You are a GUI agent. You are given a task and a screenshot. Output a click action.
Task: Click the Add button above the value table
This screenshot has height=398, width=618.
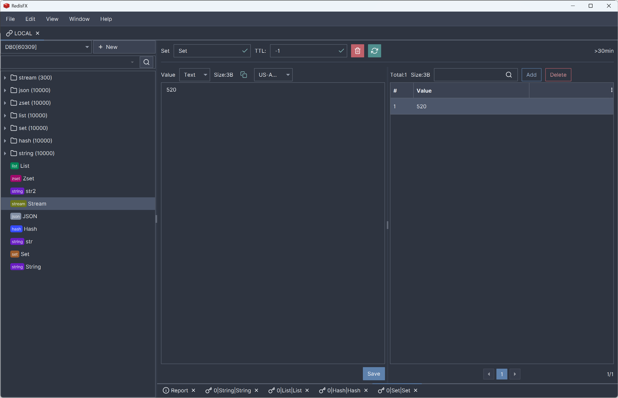click(531, 75)
